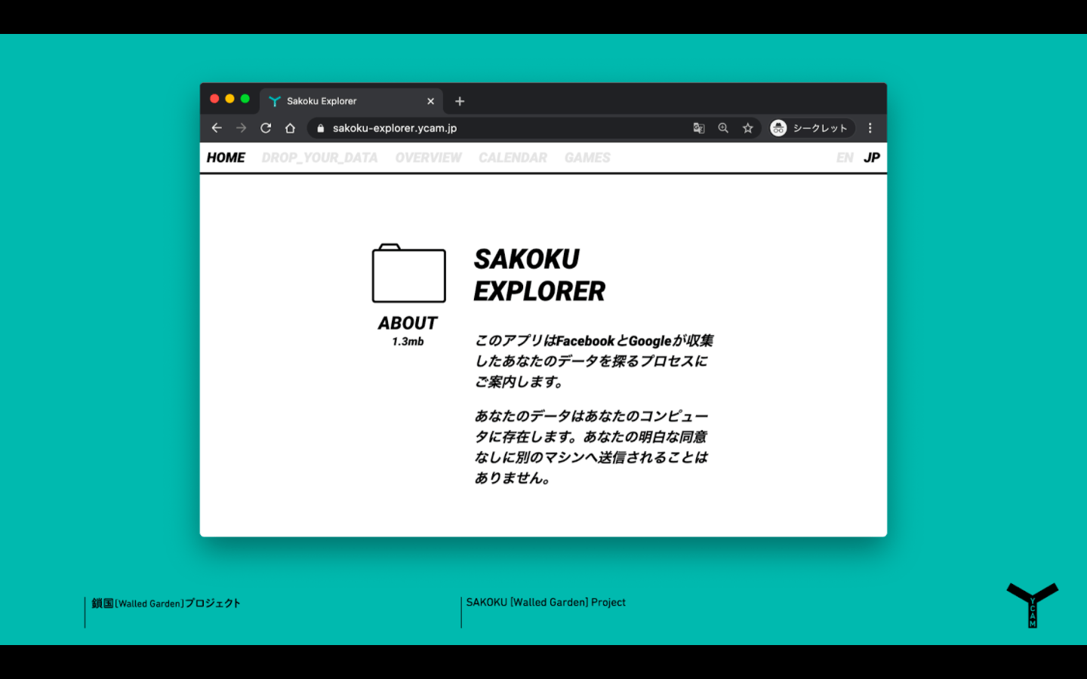1087x679 pixels.
Task: Select the JP language option
Action: [872, 158]
